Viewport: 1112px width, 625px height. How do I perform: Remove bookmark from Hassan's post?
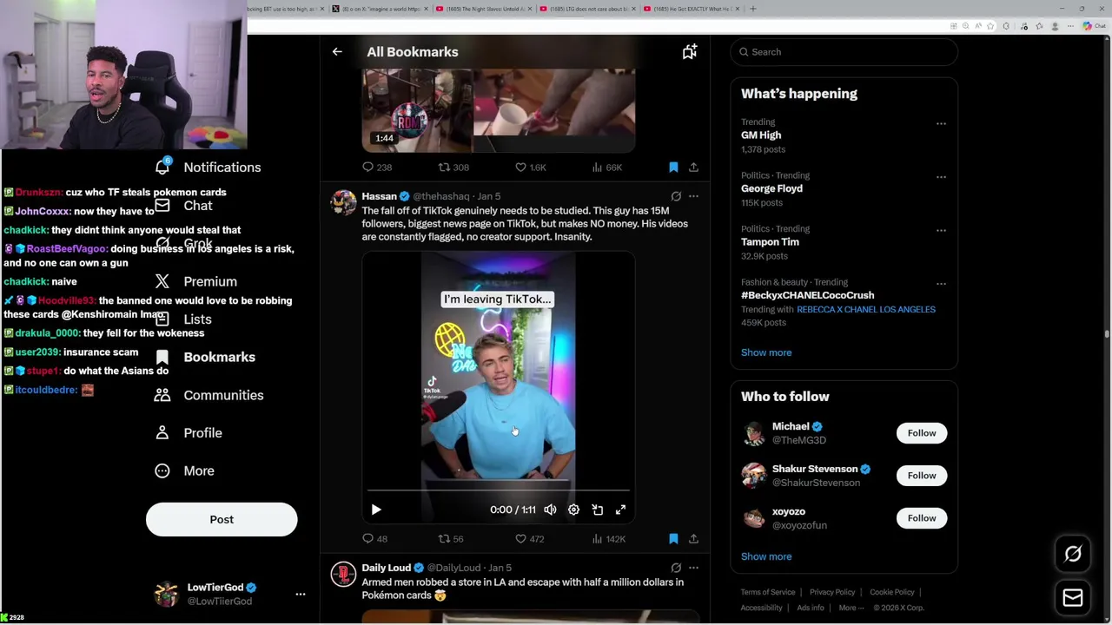coord(673,539)
